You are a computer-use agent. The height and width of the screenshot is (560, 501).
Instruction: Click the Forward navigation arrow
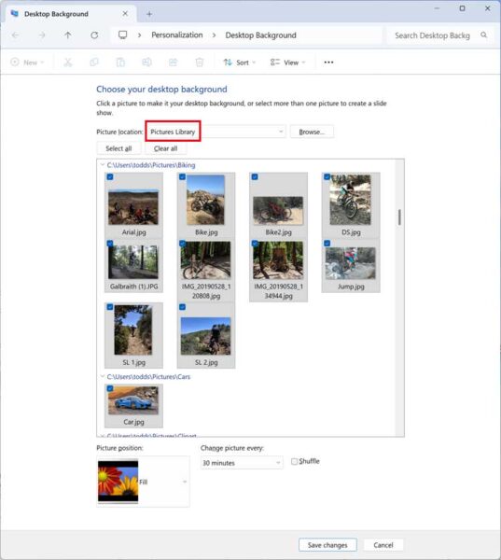point(42,35)
